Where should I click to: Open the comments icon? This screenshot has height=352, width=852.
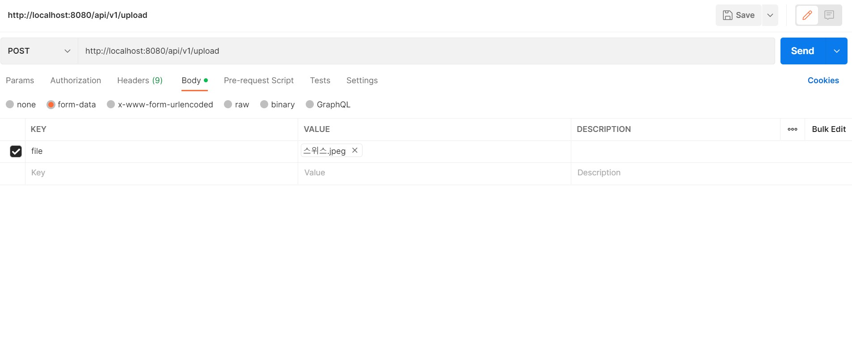pyautogui.click(x=829, y=15)
